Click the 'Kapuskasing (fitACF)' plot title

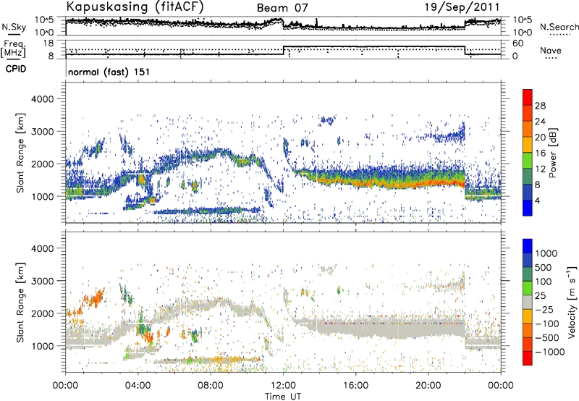[135, 7]
